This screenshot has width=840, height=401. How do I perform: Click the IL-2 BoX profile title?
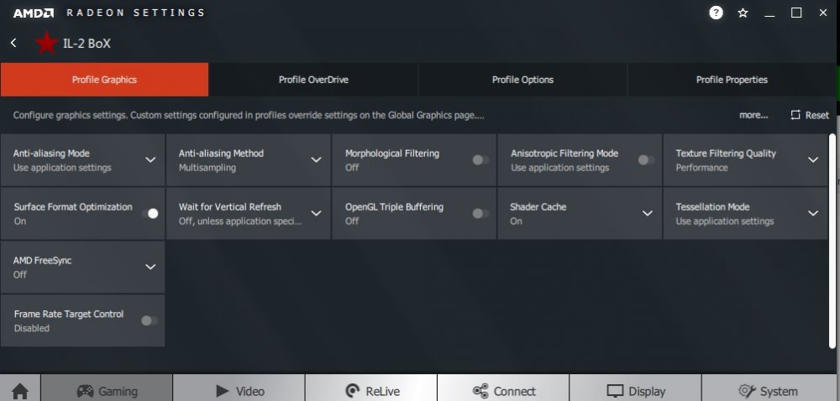[87, 44]
